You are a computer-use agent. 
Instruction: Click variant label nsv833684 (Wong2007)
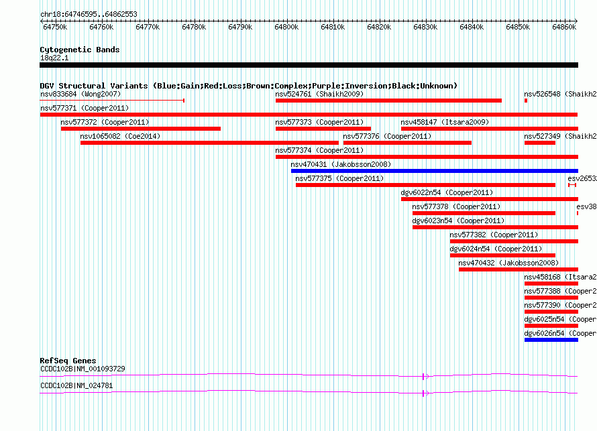(80, 94)
